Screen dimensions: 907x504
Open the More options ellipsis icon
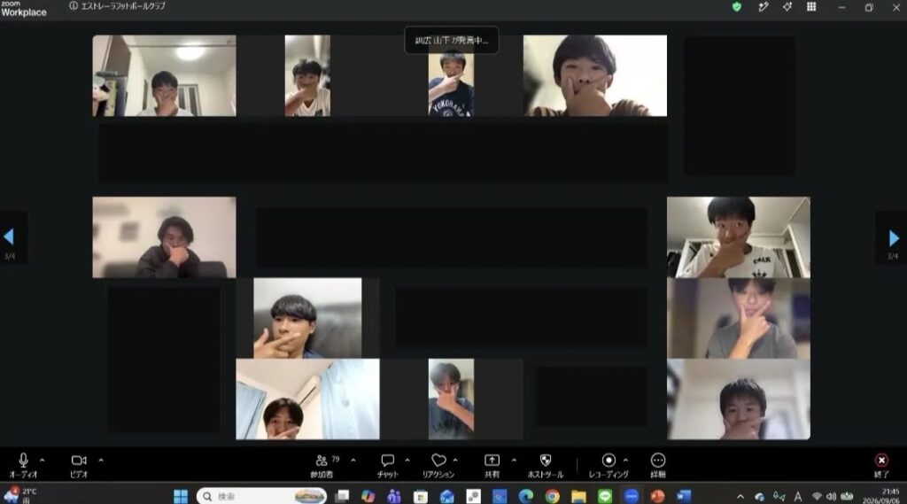658,465
